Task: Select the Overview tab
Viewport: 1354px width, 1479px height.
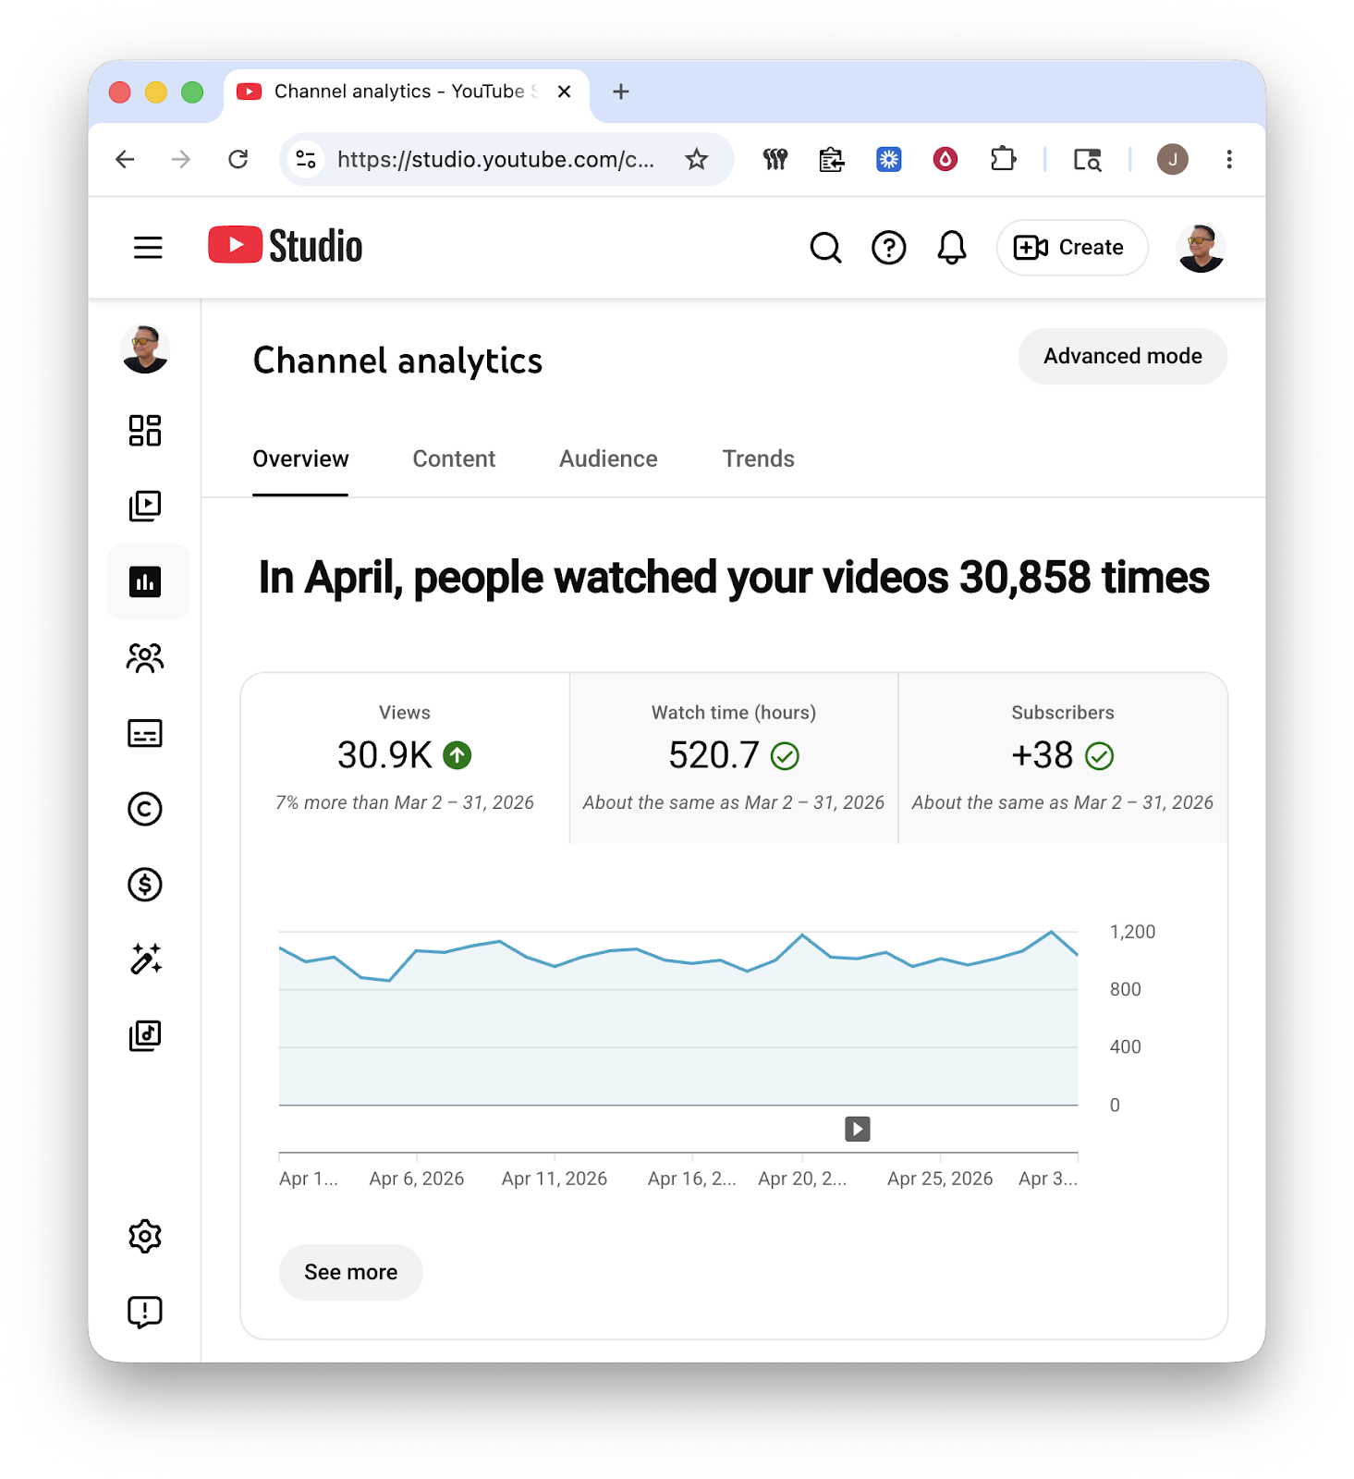Action: 300,458
